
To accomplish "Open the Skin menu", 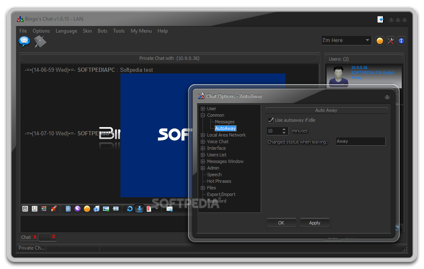I will click(87, 31).
